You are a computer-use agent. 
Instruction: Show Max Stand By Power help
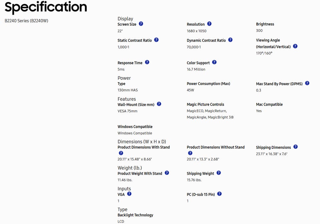click(307, 83)
